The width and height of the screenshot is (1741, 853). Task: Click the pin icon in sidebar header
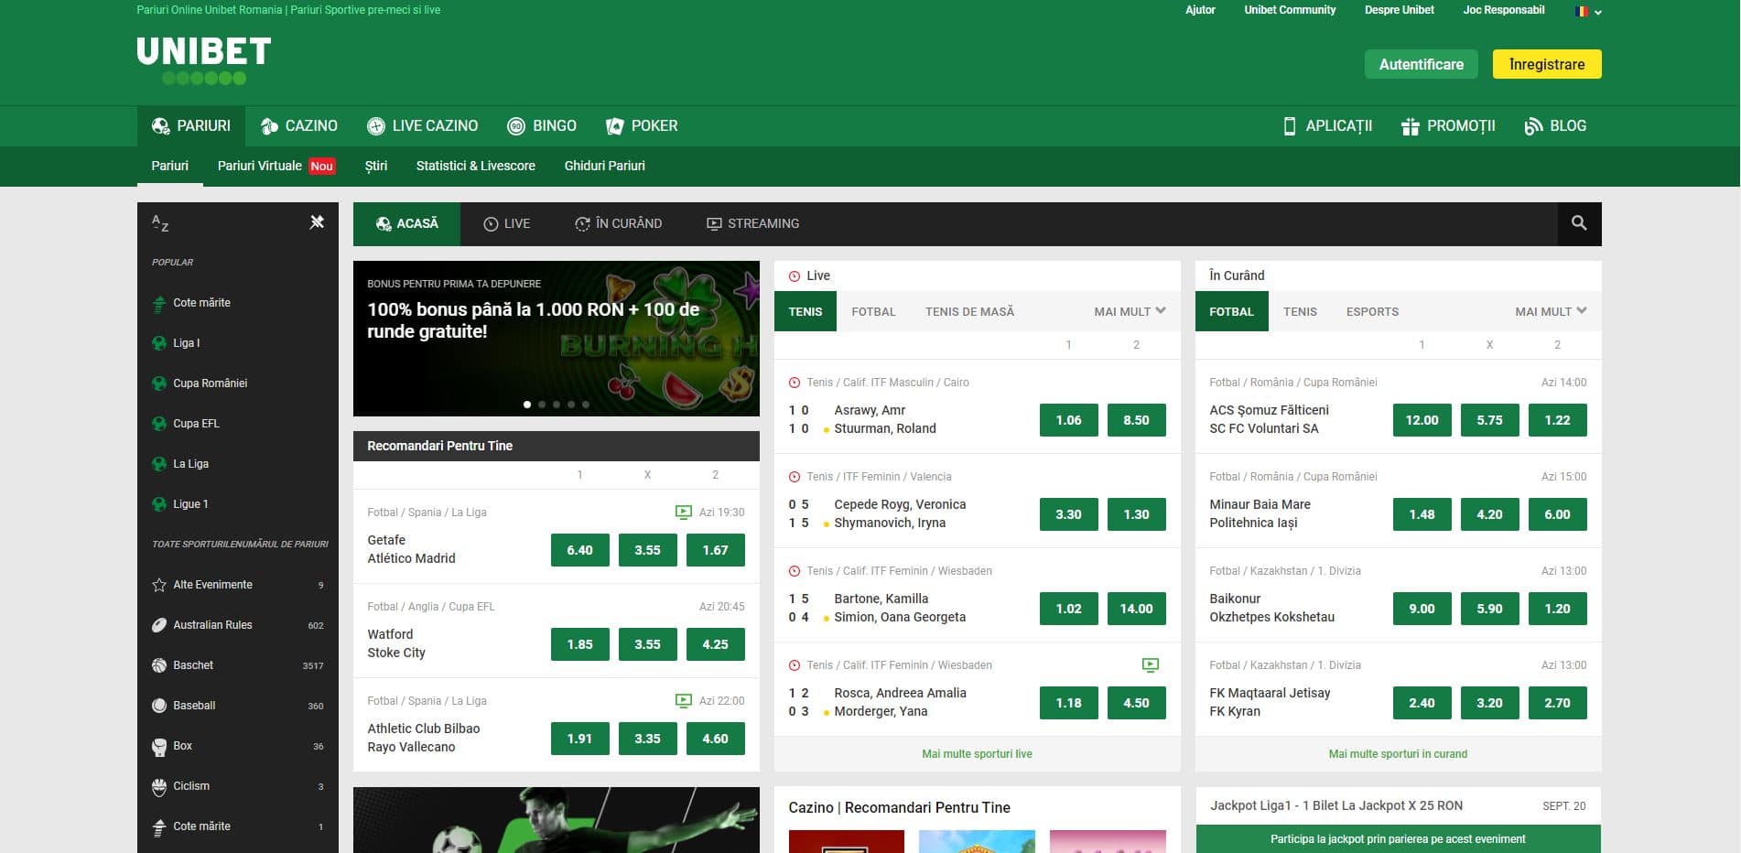[317, 222]
